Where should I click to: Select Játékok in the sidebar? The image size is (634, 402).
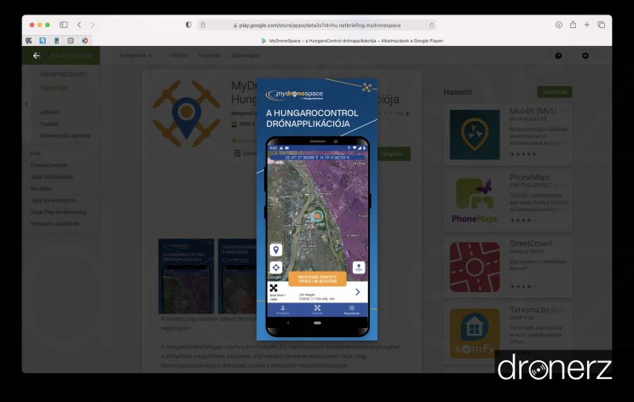coord(49,112)
